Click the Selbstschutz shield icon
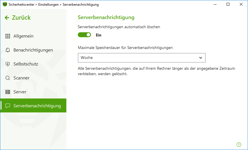Screen dimensions: 248x150 pyautogui.click(x=8, y=64)
